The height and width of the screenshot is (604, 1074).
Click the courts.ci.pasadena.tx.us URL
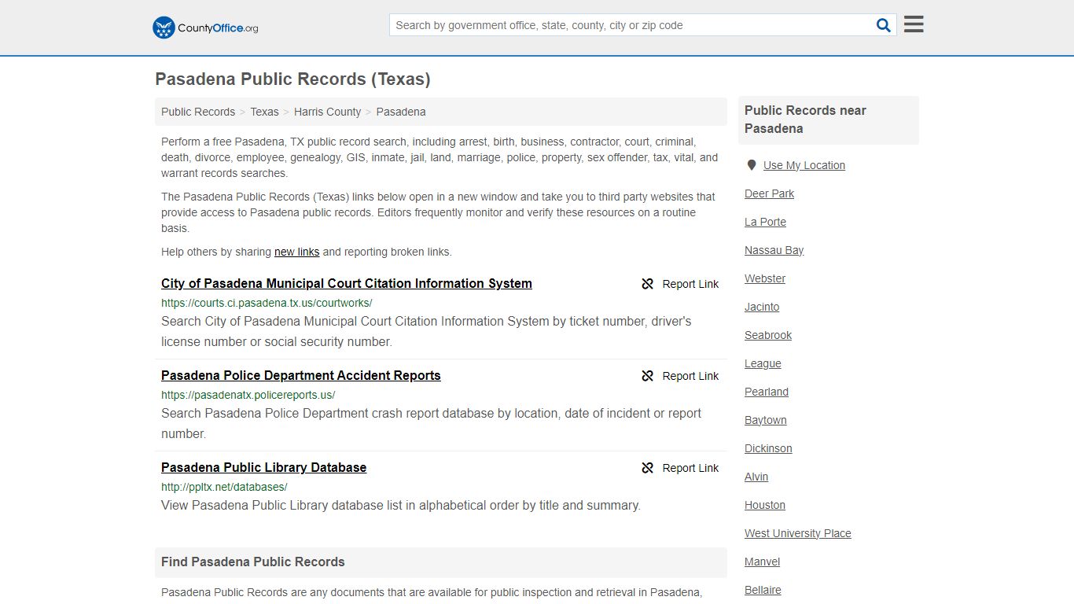click(x=267, y=303)
